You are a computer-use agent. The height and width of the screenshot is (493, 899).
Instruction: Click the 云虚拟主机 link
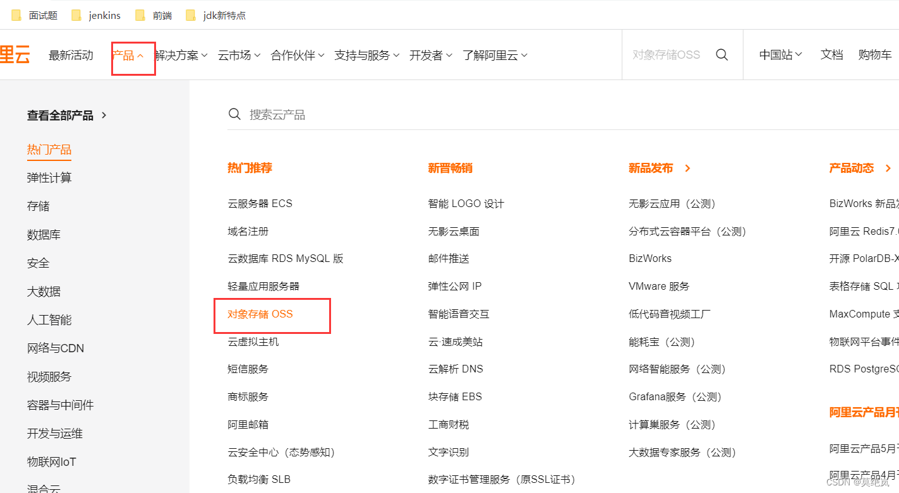tap(253, 342)
